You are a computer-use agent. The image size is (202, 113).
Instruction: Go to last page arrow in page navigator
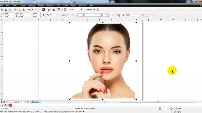26,102
